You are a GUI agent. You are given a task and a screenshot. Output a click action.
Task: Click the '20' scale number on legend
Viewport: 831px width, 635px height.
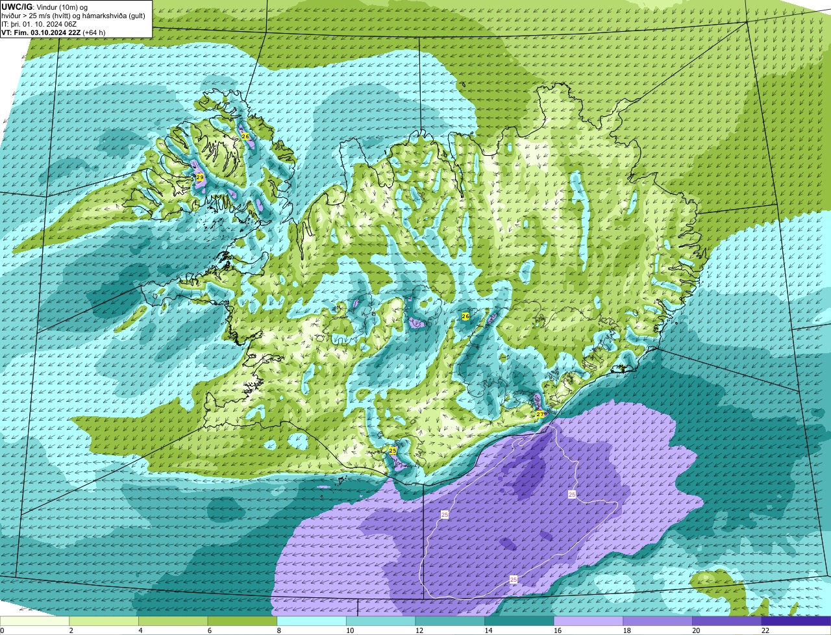[x=696, y=630]
